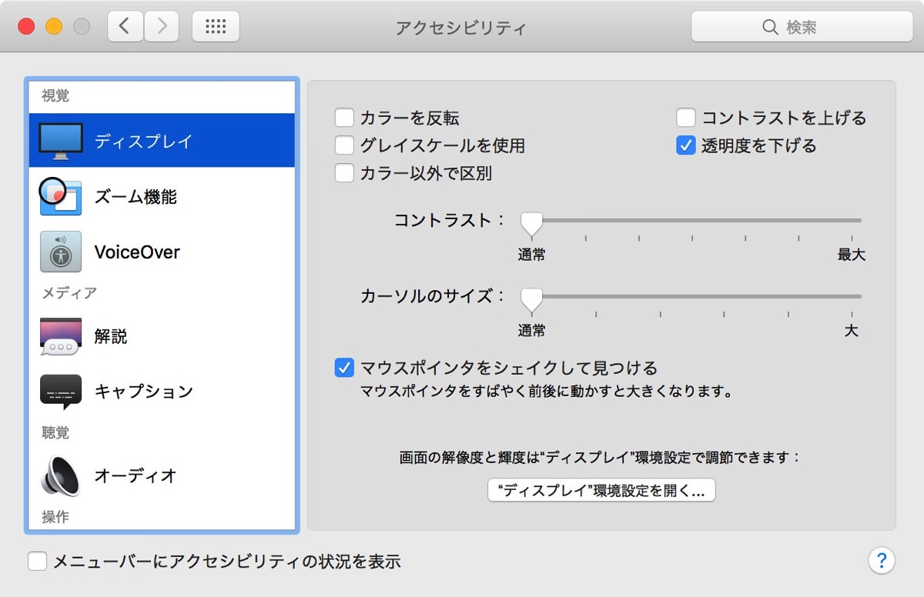
Task: Select the 解説 descriptions icon
Action: click(x=61, y=336)
